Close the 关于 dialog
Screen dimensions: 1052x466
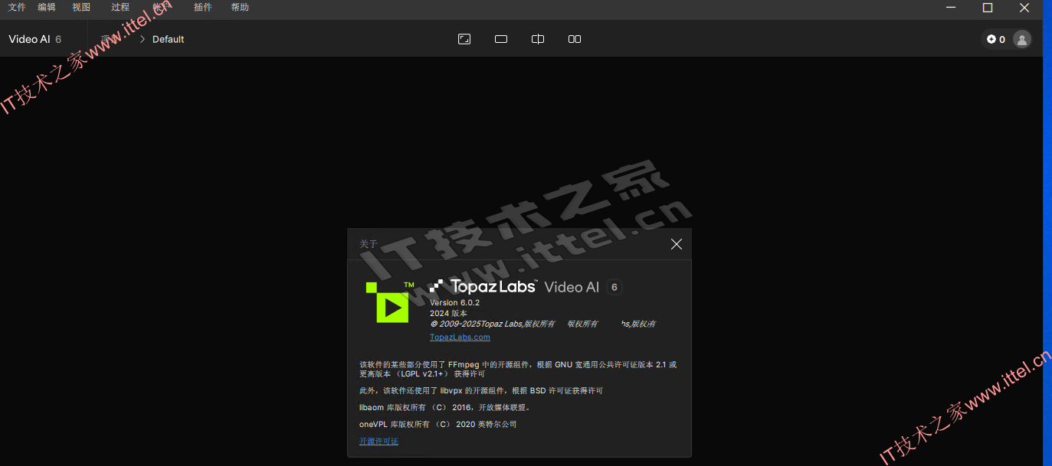677,244
